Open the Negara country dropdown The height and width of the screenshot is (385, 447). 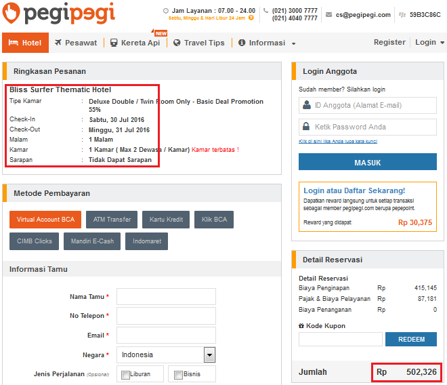pos(209,354)
